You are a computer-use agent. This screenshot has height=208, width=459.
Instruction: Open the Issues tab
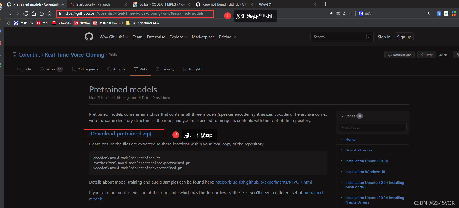click(x=51, y=69)
